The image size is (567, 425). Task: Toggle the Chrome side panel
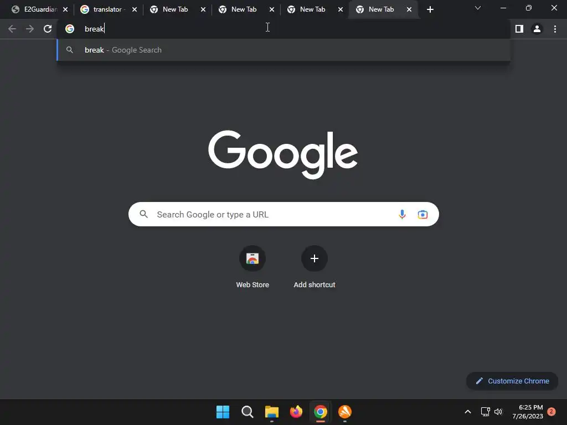pyautogui.click(x=519, y=29)
